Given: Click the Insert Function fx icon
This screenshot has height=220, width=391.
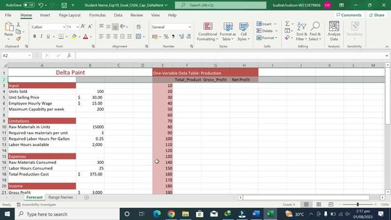Looking at the screenshot, I should point(69,56).
